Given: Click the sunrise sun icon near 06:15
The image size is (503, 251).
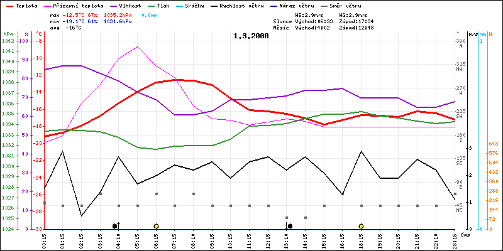Looking at the screenshot, I should [x=156, y=226].
